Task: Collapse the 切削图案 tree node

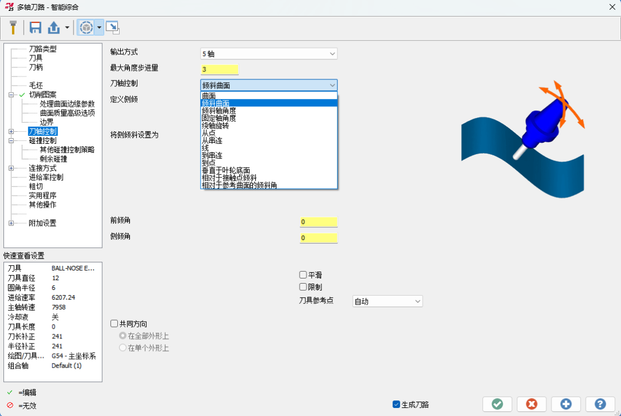Action: click(11, 95)
